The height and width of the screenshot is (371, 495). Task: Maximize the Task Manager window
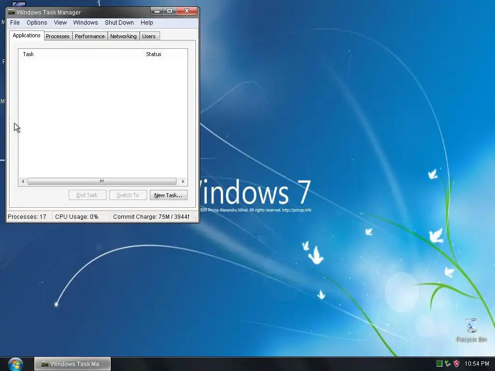click(x=170, y=11)
